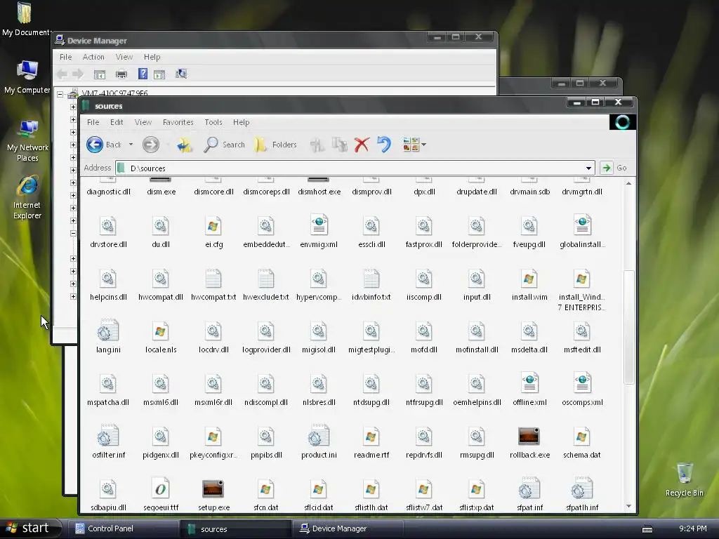The image size is (719, 539).
Task: Select the product.ini file icon
Action: pos(319,437)
